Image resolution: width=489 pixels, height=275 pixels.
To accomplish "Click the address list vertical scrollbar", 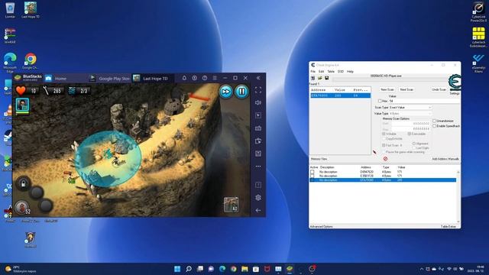I will [x=458, y=196].
